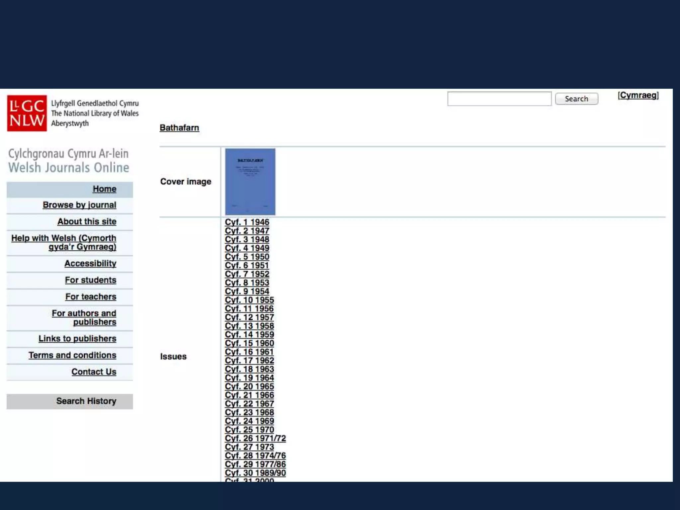
Task: Go to Home in sidebar menu
Action: [x=104, y=189]
